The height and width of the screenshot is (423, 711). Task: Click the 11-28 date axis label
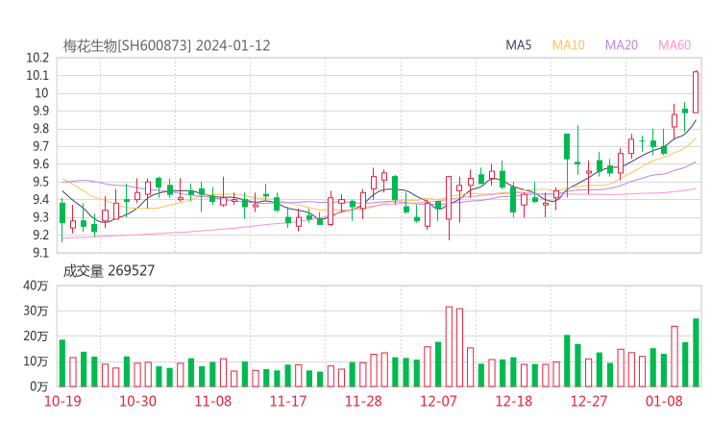pos(363,401)
